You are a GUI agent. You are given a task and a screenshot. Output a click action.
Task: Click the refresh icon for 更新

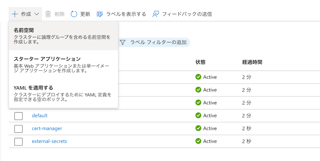(74, 14)
